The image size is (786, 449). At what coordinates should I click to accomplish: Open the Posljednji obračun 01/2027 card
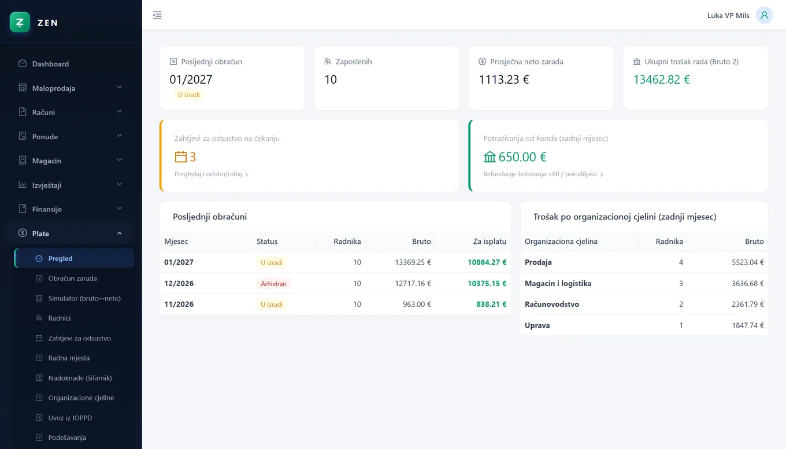[232, 78]
